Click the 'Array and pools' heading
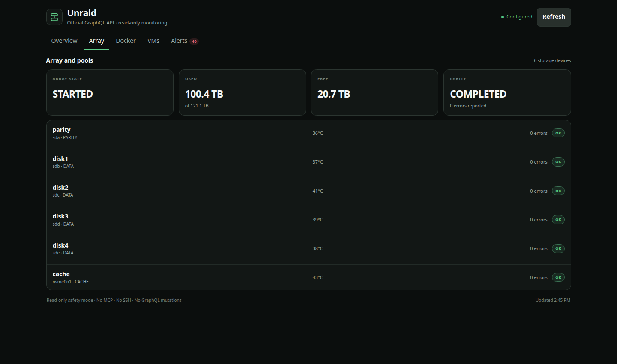The height and width of the screenshot is (364, 617). pos(69,60)
